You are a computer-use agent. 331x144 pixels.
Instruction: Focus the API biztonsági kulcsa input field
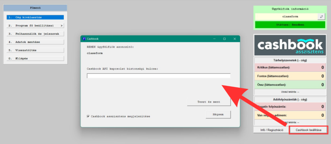point(158,76)
